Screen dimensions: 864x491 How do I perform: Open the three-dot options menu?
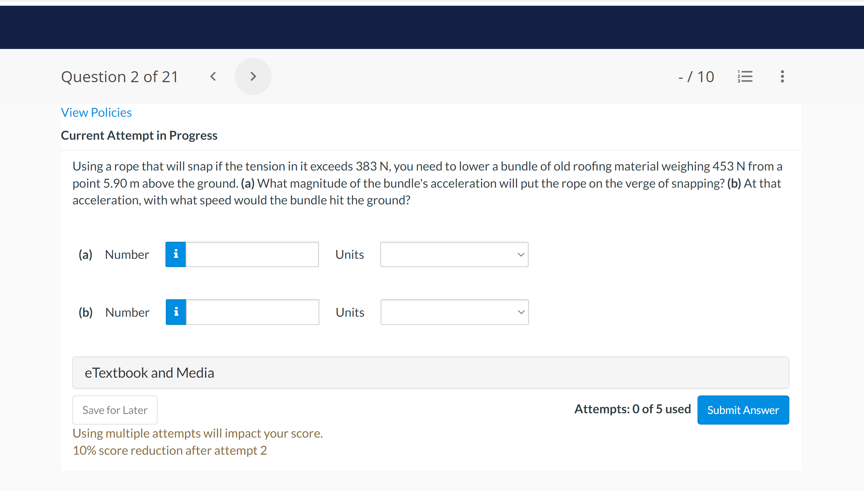[782, 76]
